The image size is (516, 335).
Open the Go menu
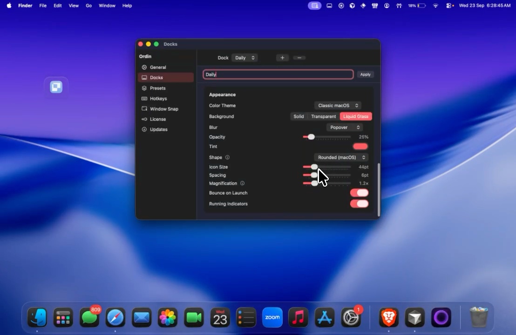[88, 6]
